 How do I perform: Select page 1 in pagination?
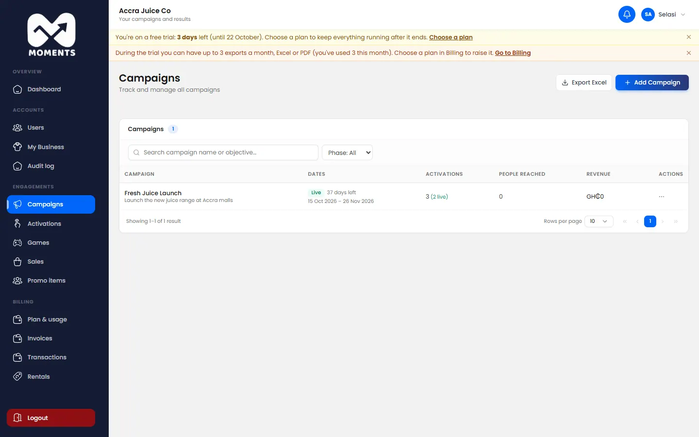650,221
